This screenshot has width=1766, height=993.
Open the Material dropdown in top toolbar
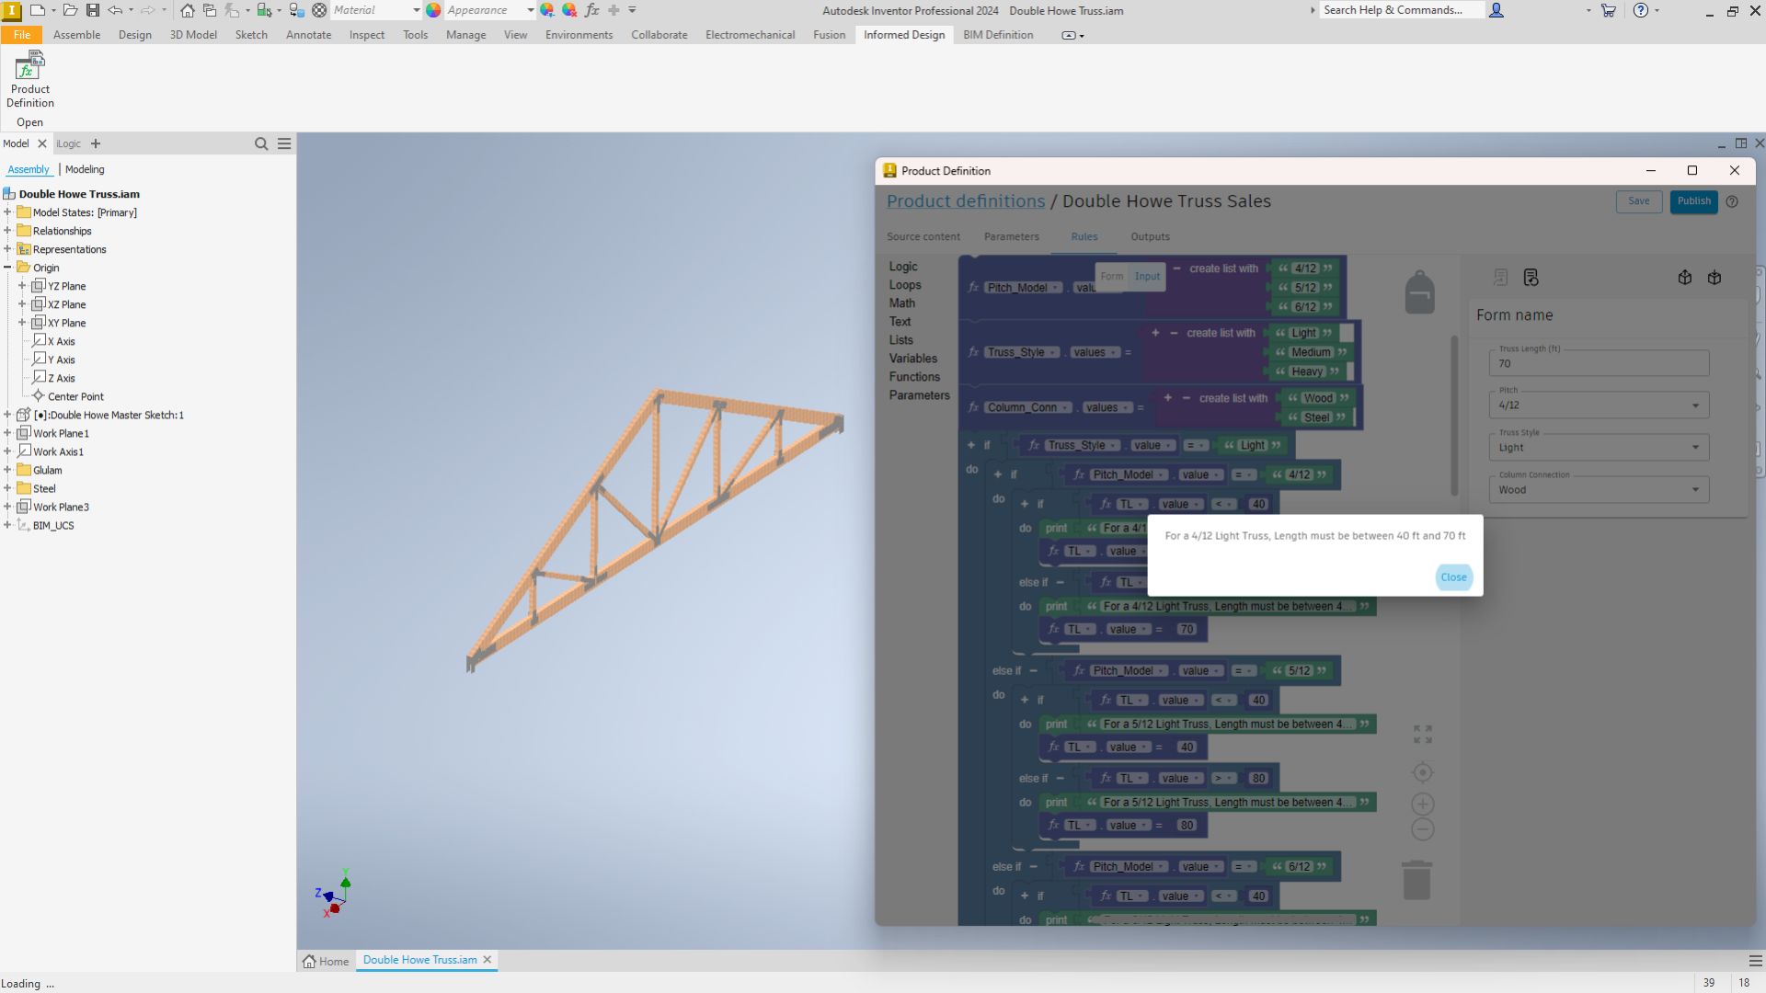(416, 10)
